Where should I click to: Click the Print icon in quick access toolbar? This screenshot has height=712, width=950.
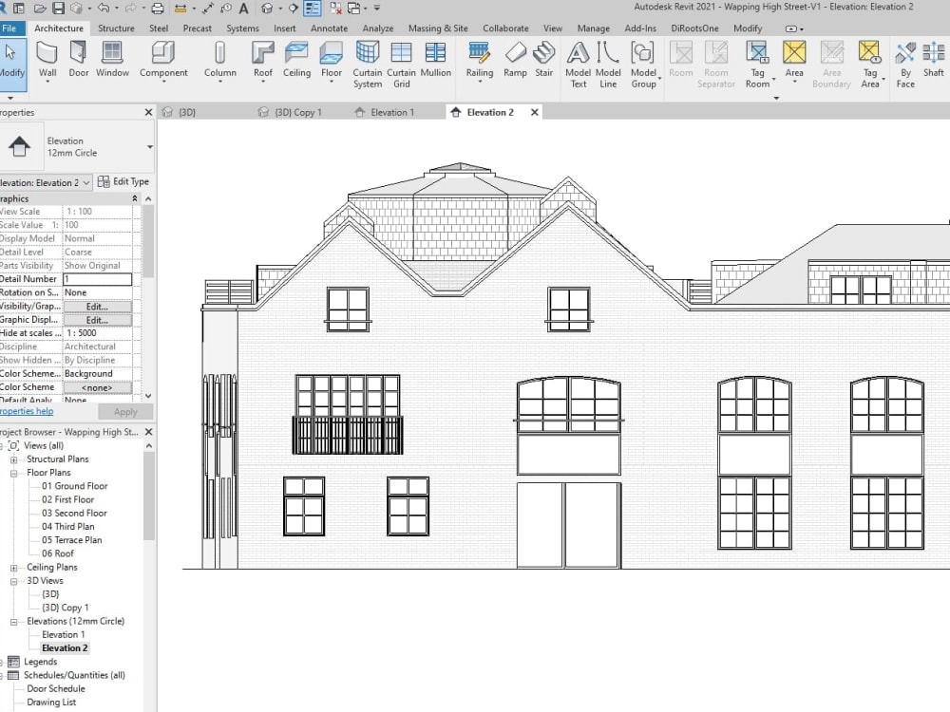pos(158,9)
